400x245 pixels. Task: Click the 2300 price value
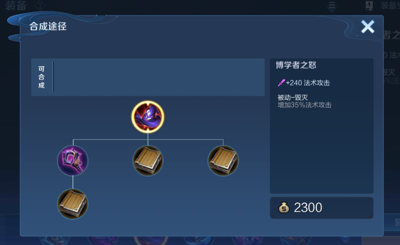click(x=308, y=208)
